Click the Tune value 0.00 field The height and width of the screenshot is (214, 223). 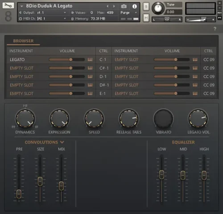coord(173,12)
